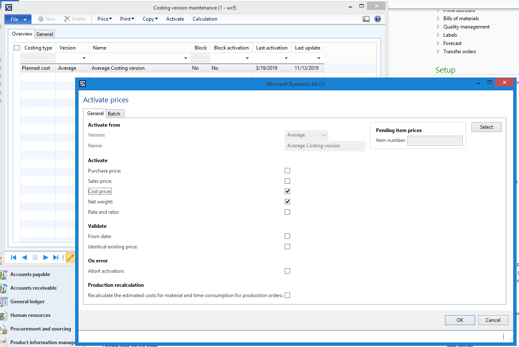519x347 pixels.
Task: Click the 11/13/2019 last update cell
Action: [x=307, y=68]
